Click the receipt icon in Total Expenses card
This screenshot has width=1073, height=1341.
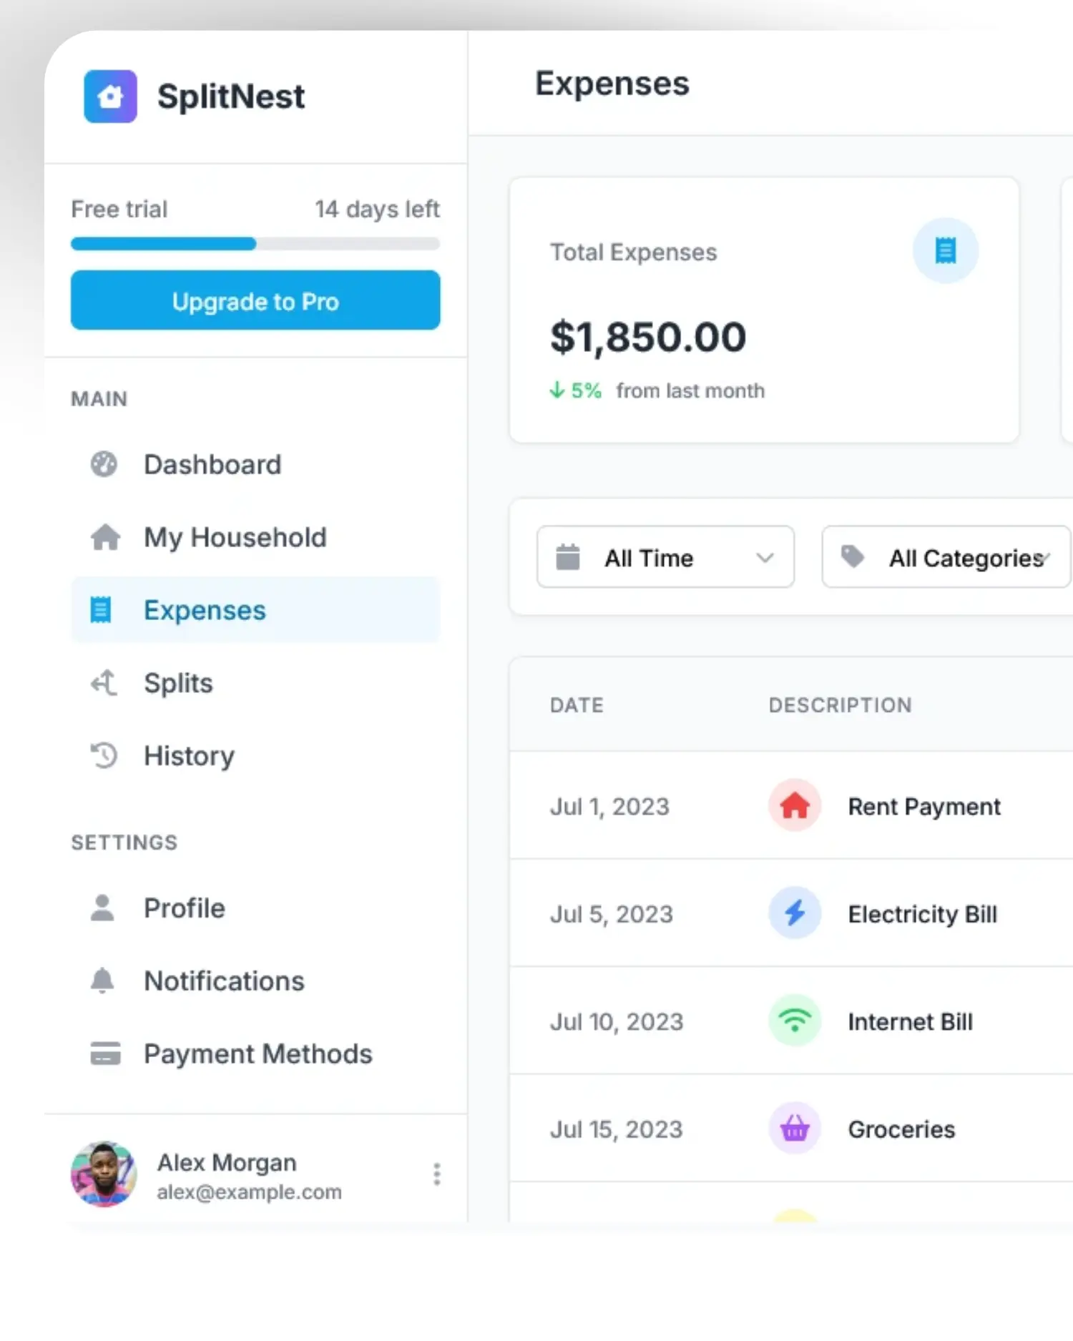[945, 251]
